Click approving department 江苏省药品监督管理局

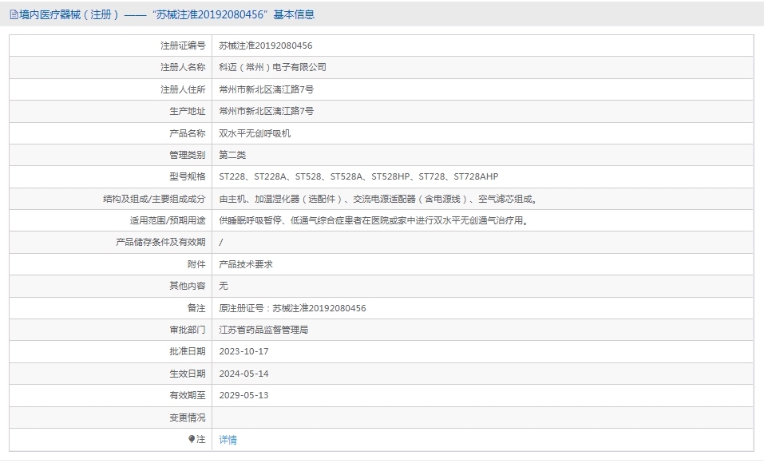pos(263,330)
